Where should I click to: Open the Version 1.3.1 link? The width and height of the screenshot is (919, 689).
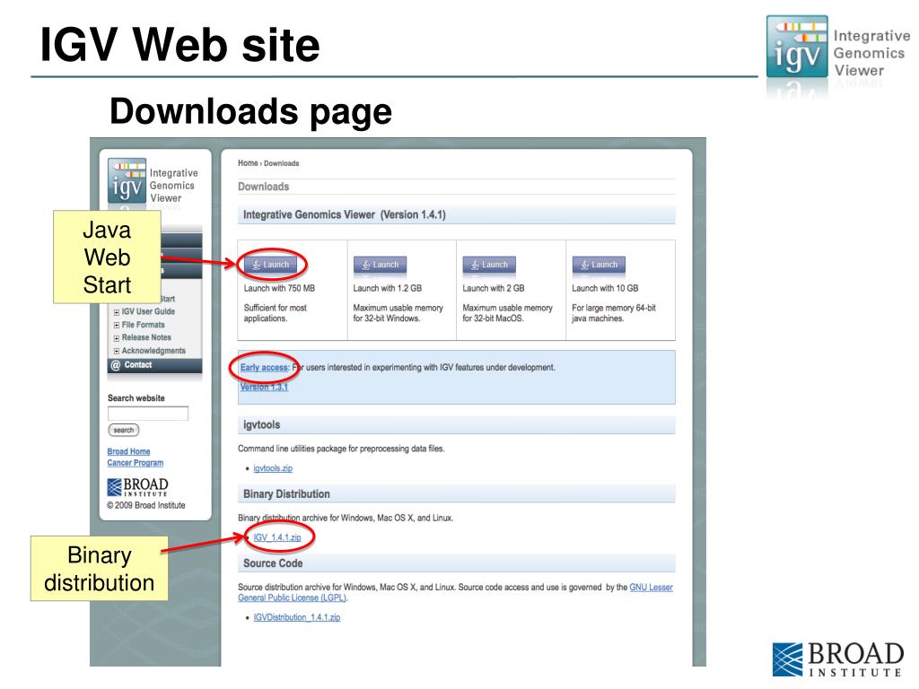click(x=264, y=388)
